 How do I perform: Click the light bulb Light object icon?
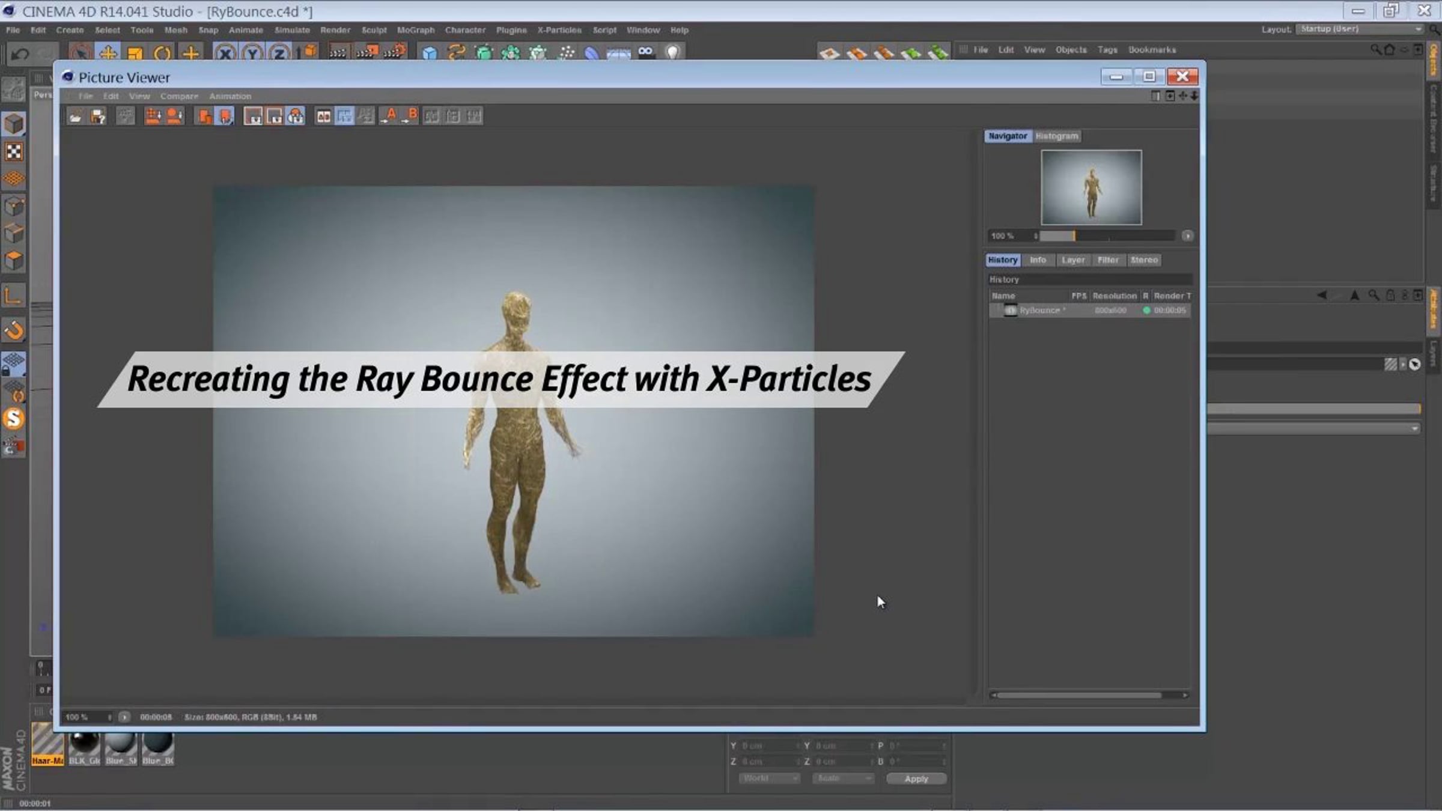click(672, 53)
